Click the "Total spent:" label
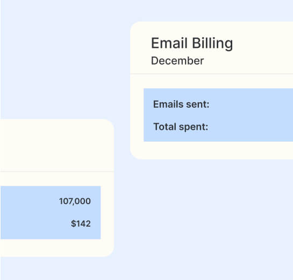Screen dimensions: 293x280 [x=181, y=127]
